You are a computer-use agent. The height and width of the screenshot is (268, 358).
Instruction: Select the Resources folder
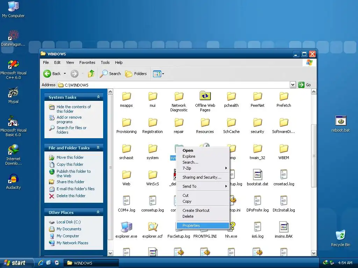pyautogui.click(x=205, y=126)
